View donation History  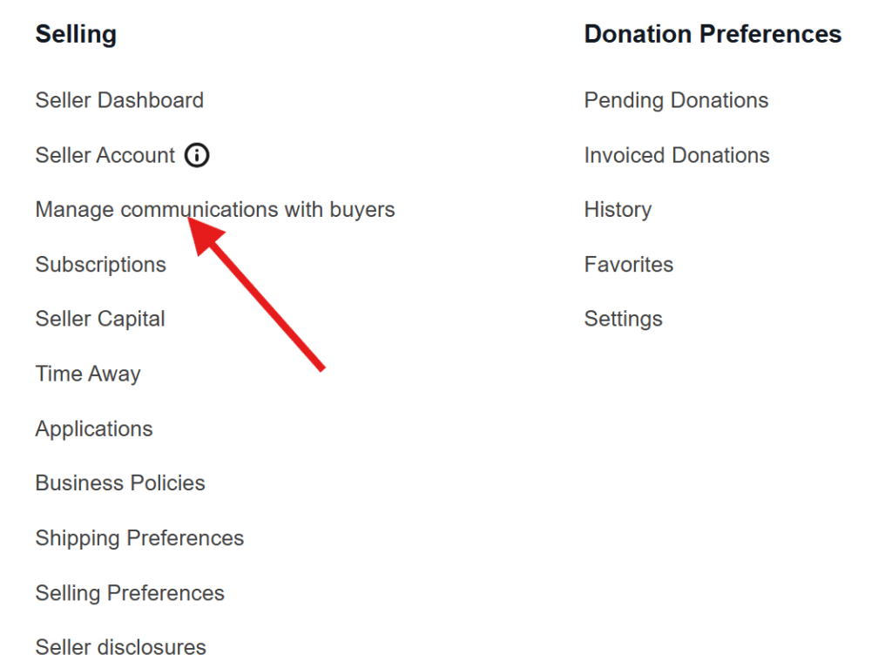click(618, 210)
